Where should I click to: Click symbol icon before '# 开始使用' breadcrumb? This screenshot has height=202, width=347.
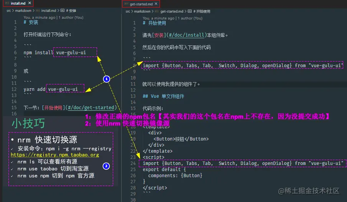point(190,11)
